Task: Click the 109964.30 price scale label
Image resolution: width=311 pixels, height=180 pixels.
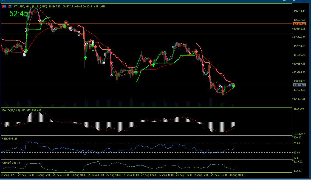Action: [x=299, y=72]
